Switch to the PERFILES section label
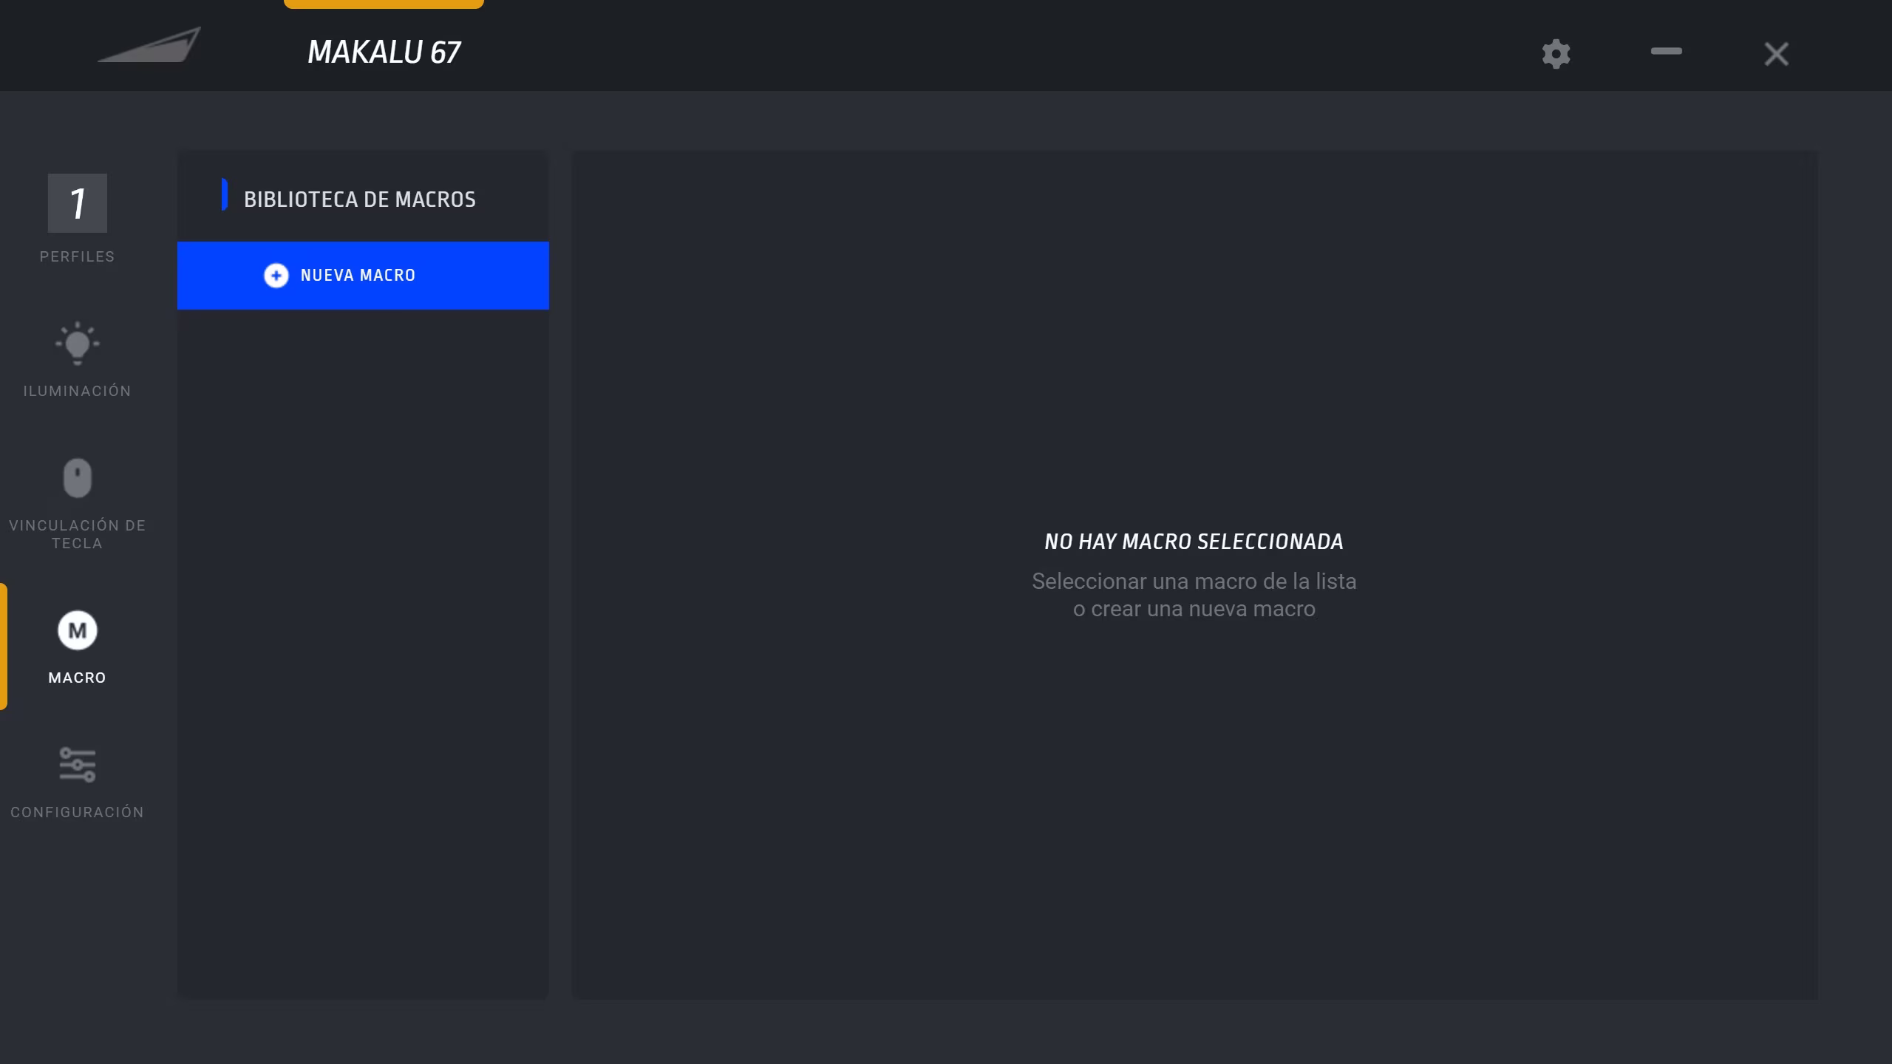1892x1064 pixels. pos(78,256)
